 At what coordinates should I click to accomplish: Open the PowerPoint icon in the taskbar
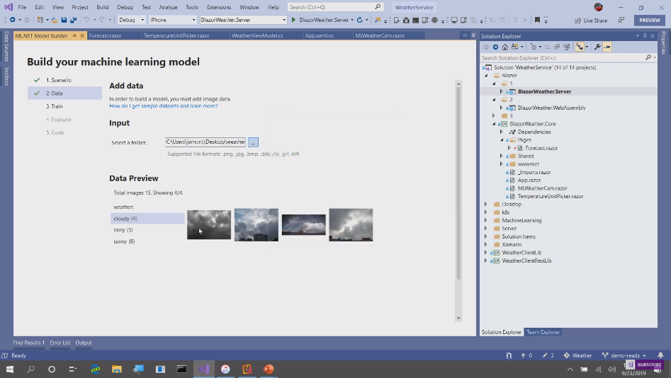coord(269,369)
